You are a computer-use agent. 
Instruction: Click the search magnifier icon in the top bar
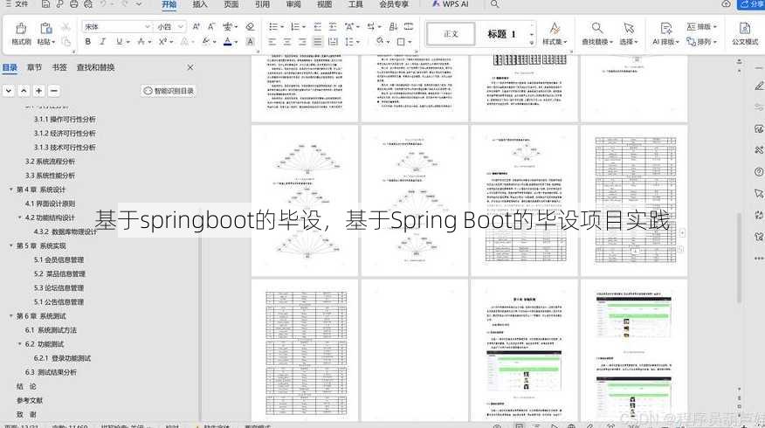[494, 3]
